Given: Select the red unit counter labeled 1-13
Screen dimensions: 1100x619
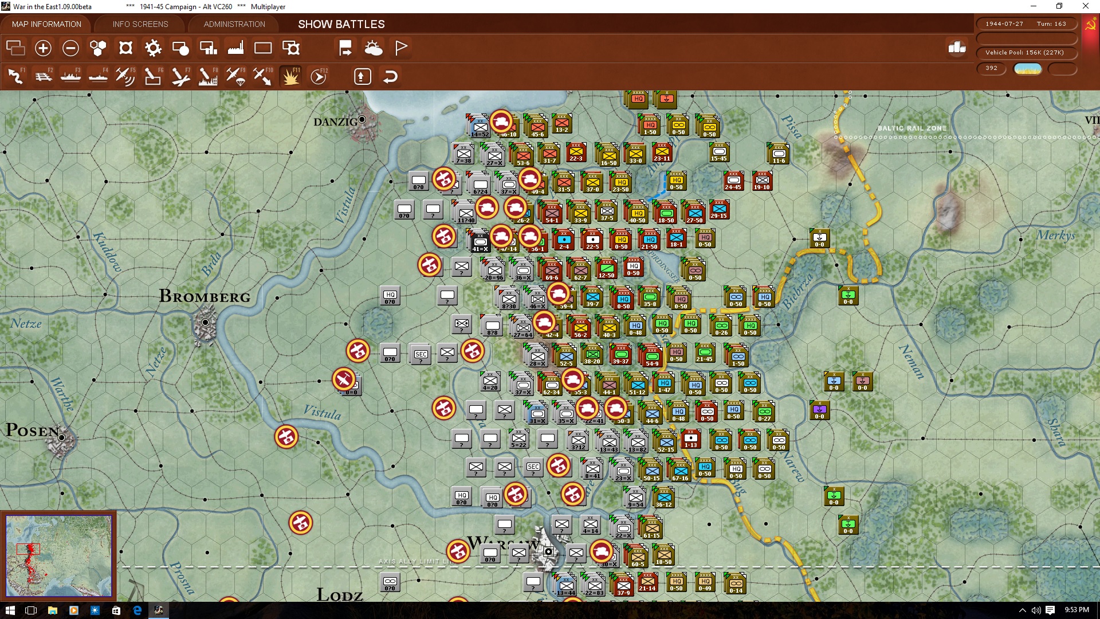Looking at the screenshot, I should tap(691, 439).
